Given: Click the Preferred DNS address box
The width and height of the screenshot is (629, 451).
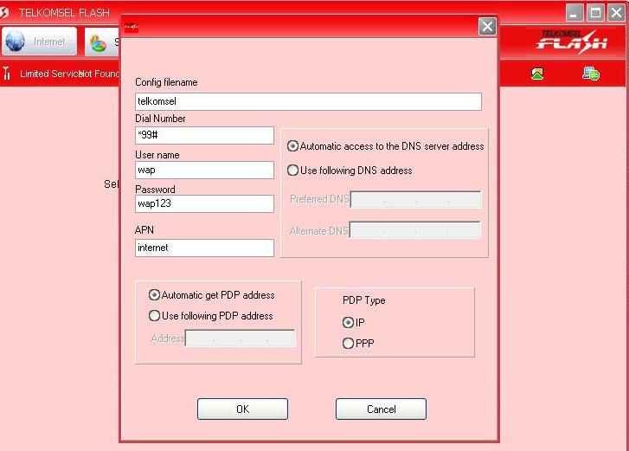Looking at the screenshot, I should pos(415,199).
